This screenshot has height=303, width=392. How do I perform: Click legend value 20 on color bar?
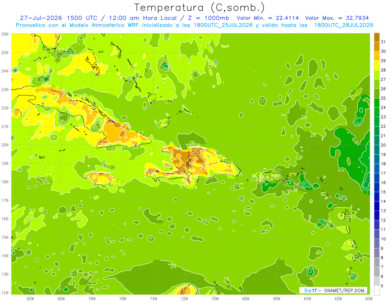coord(384,145)
